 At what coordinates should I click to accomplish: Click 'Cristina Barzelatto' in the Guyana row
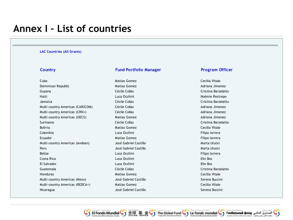click(x=215, y=91)
